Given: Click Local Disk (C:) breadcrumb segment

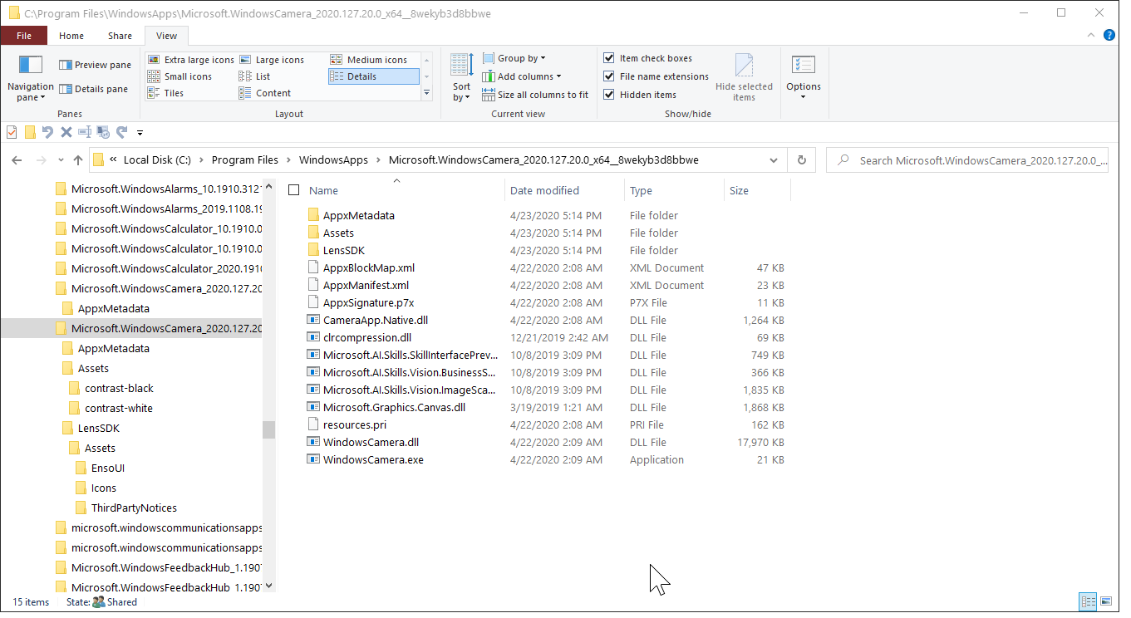Looking at the screenshot, I should 157,160.
